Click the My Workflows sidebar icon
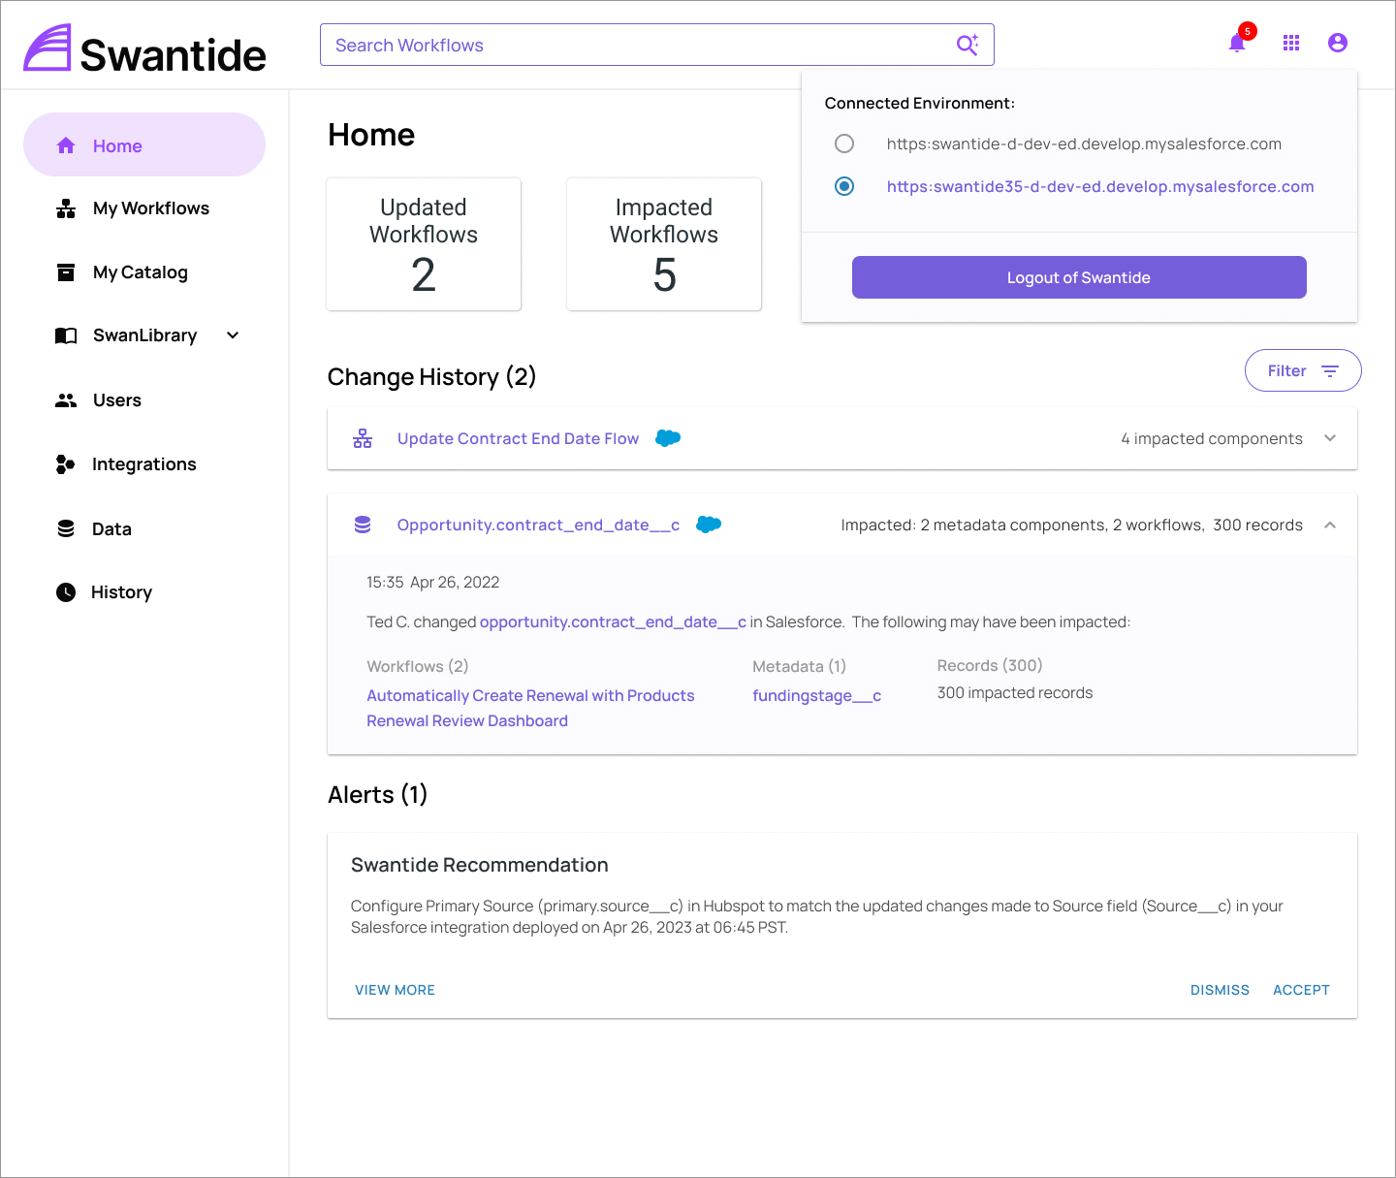The image size is (1396, 1178). (x=66, y=208)
